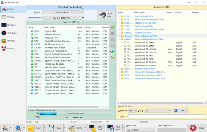Click the gray remove-PID minus button
This screenshot has width=207, height=132.
point(112,33)
